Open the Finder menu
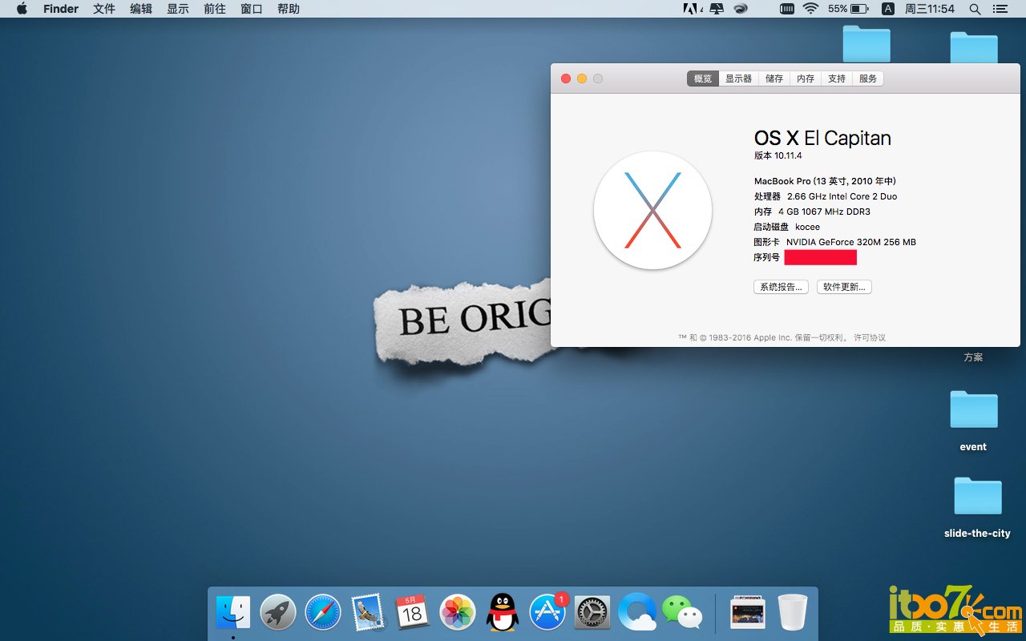The width and height of the screenshot is (1026, 641). (61, 9)
